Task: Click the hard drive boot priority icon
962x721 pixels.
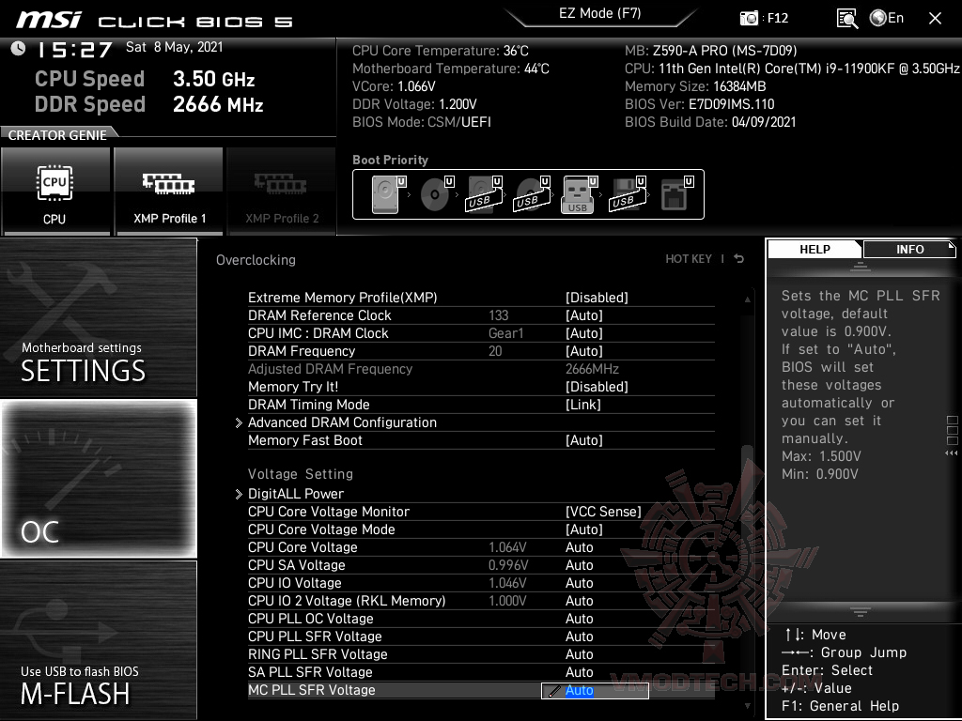Action: click(385, 192)
